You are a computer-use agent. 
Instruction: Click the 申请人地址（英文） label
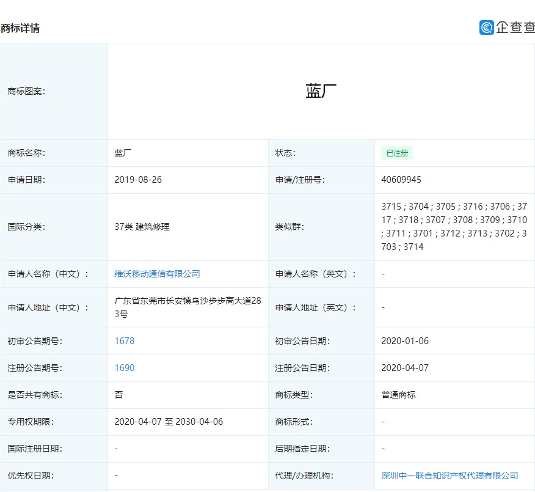316,307
